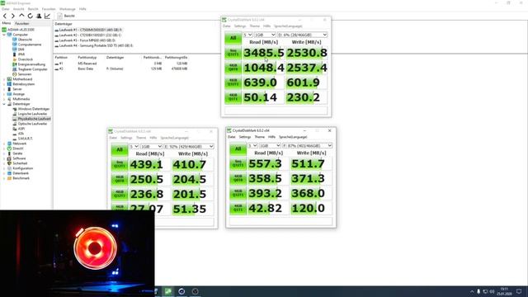Select Energieverwaltung in the tree
Viewport: 528px width, 297px height.
coord(31,64)
